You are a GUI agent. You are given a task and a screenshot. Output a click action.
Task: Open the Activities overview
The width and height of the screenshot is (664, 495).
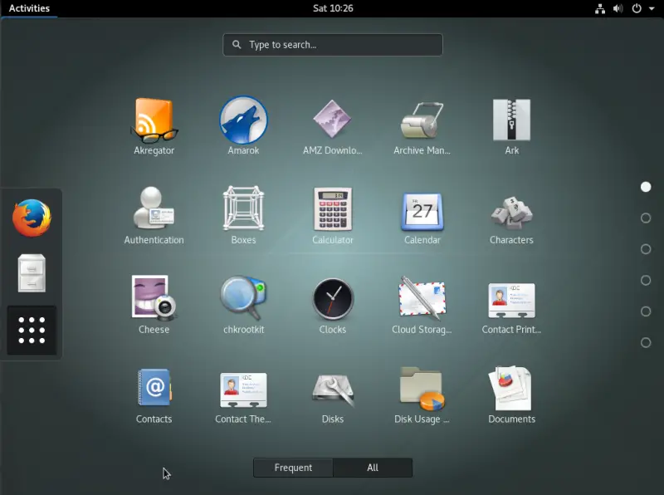pos(27,8)
